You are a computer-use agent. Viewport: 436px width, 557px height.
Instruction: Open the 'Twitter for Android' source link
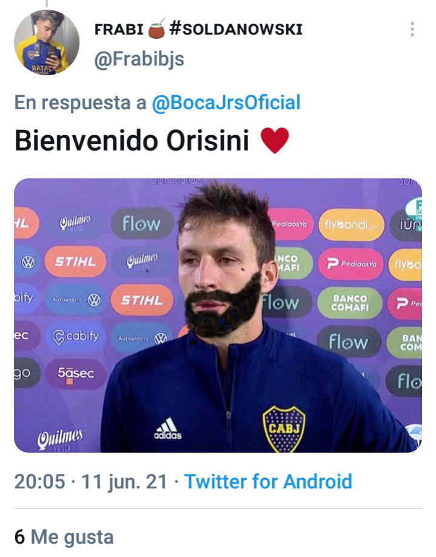pos(268,482)
